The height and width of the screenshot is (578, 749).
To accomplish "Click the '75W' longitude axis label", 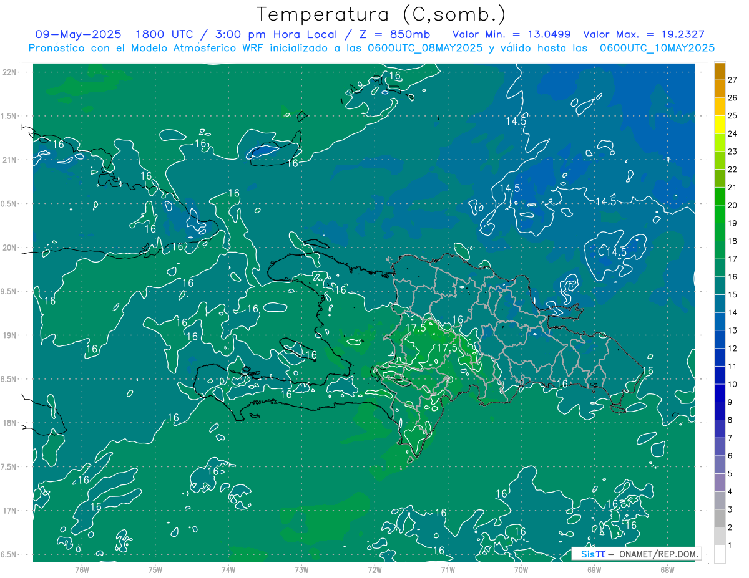I will 155,569.
